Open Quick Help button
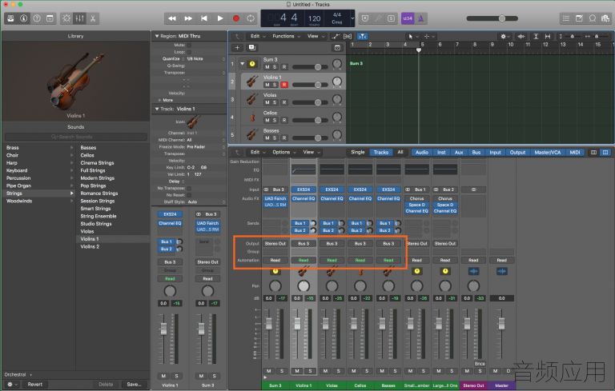This screenshot has width=615, height=391. coord(37,18)
